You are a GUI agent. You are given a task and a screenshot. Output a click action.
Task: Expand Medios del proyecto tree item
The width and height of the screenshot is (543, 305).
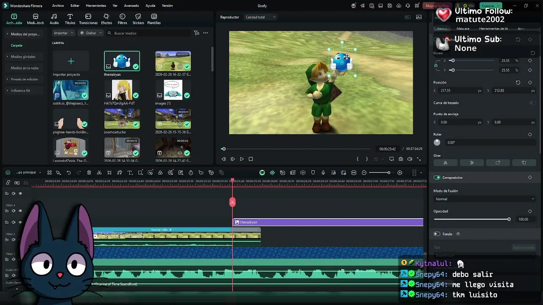pyautogui.click(x=25, y=34)
